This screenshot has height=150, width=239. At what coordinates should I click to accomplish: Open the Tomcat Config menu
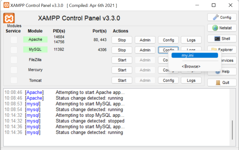[x=168, y=80]
